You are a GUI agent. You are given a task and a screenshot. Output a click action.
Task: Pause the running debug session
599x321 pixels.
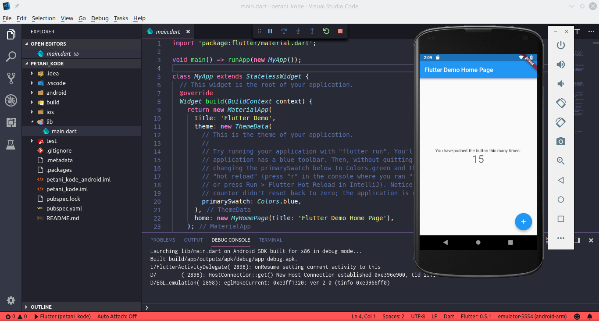(x=270, y=31)
